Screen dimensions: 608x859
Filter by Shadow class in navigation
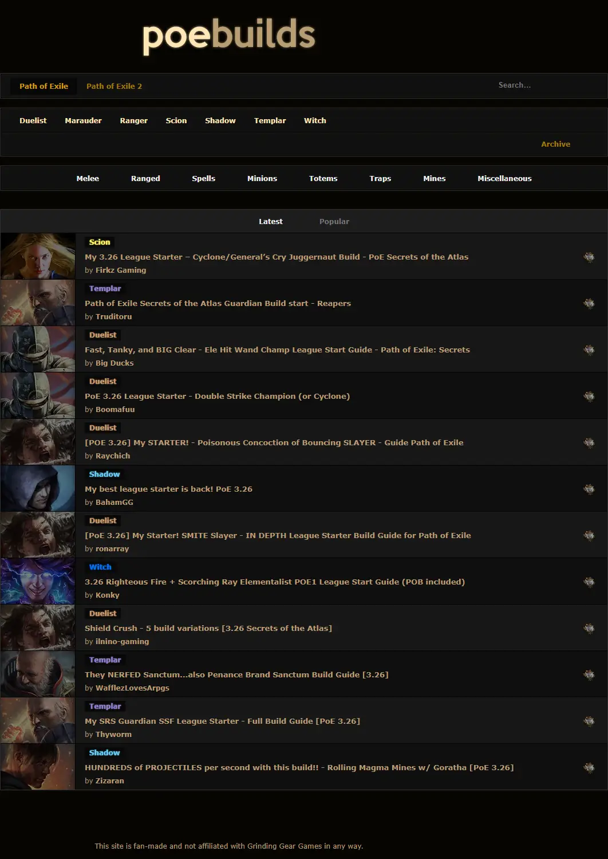[x=220, y=120]
